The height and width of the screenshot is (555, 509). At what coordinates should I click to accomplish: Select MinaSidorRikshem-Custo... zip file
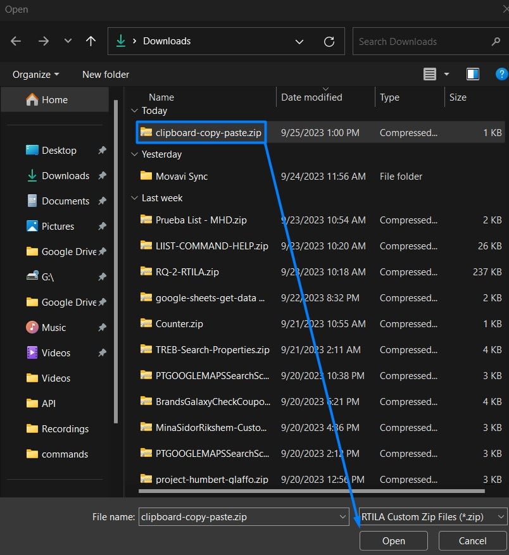(x=211, y=428)
